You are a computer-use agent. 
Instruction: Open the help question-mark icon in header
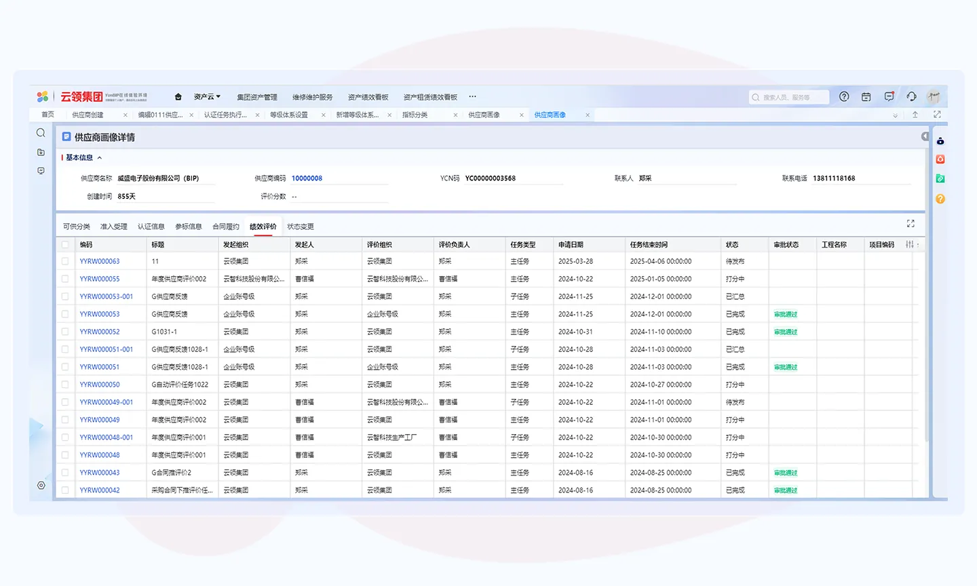click(844, 97)
